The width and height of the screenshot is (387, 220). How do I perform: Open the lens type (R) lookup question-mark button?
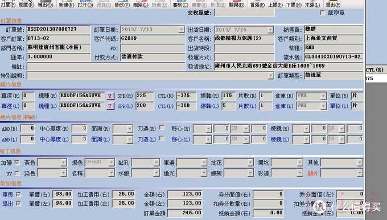(110, 96)
